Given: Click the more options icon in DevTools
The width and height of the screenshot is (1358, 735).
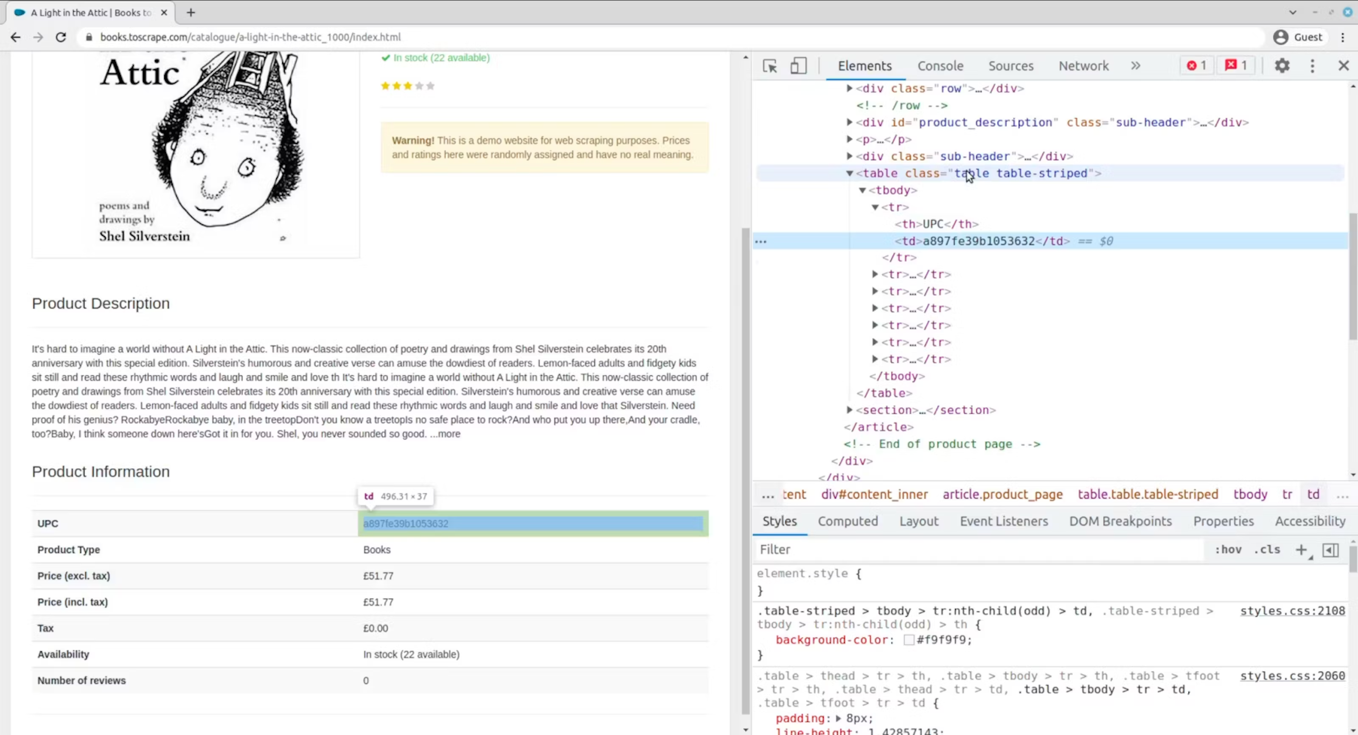Looking at the screenshot, I should [x=1313, y=65].
